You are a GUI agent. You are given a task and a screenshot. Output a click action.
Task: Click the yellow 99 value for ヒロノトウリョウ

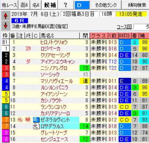click(144, 42)
